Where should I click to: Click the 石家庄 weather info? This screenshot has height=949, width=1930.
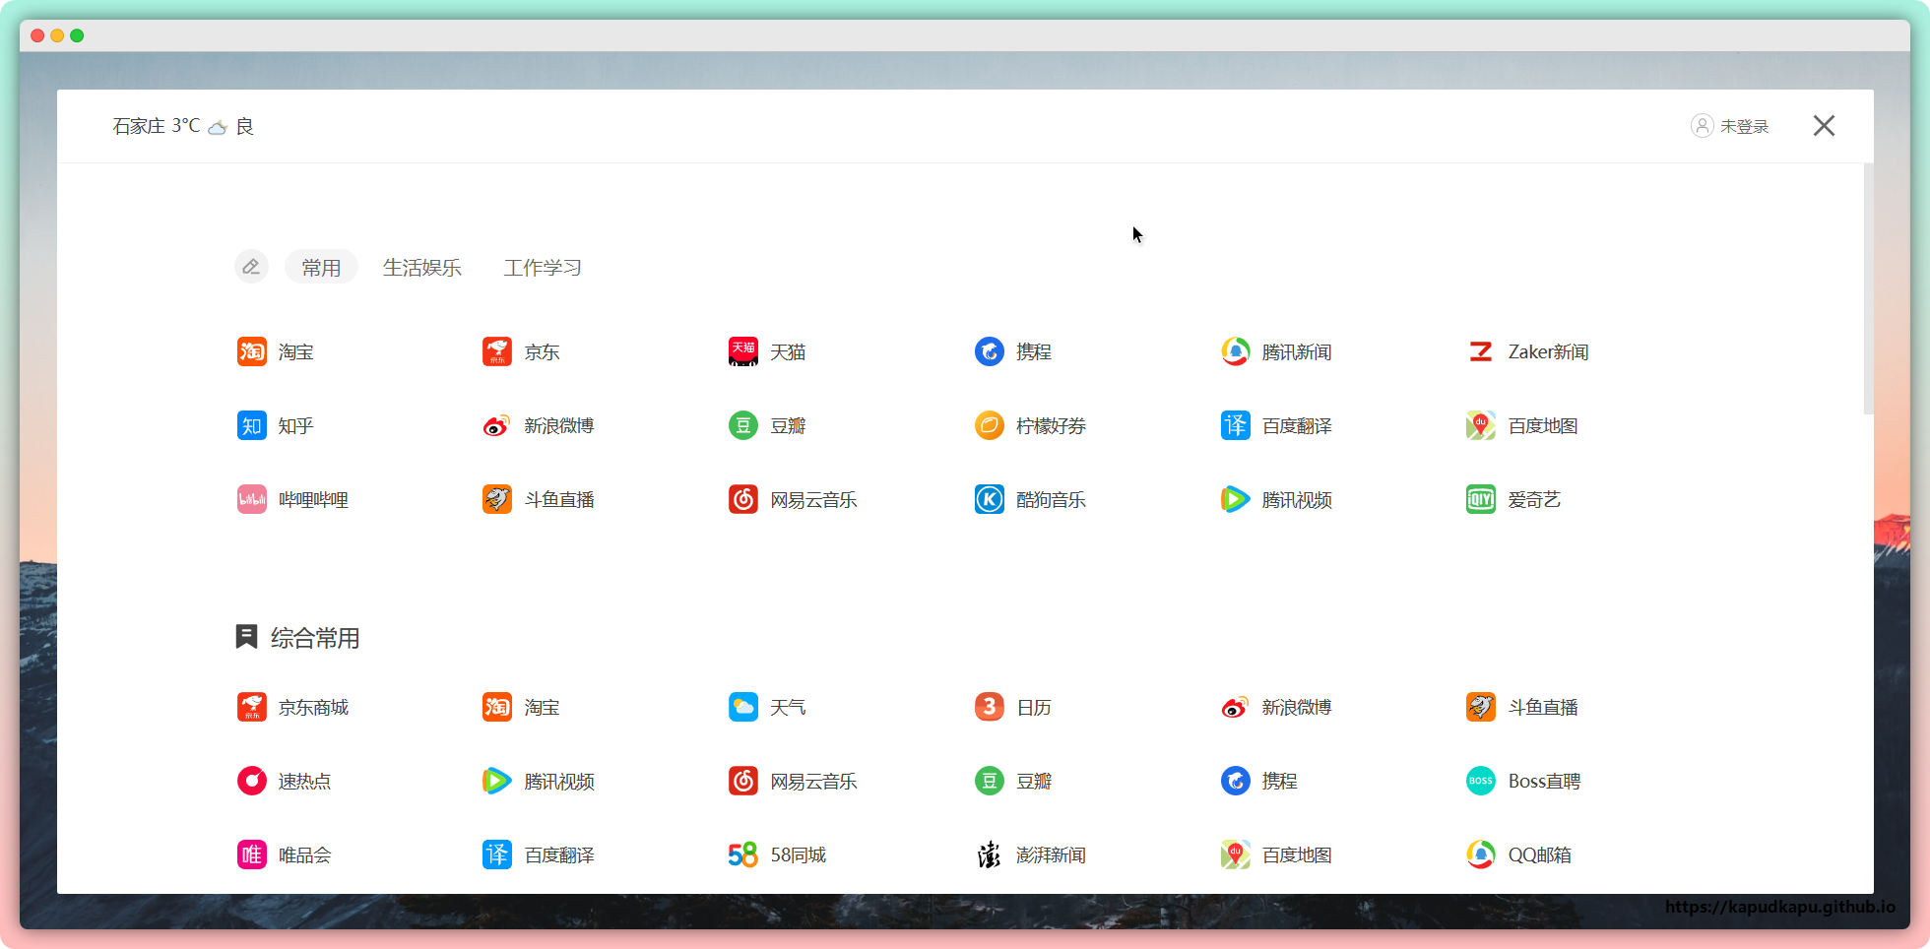point(183,126)
